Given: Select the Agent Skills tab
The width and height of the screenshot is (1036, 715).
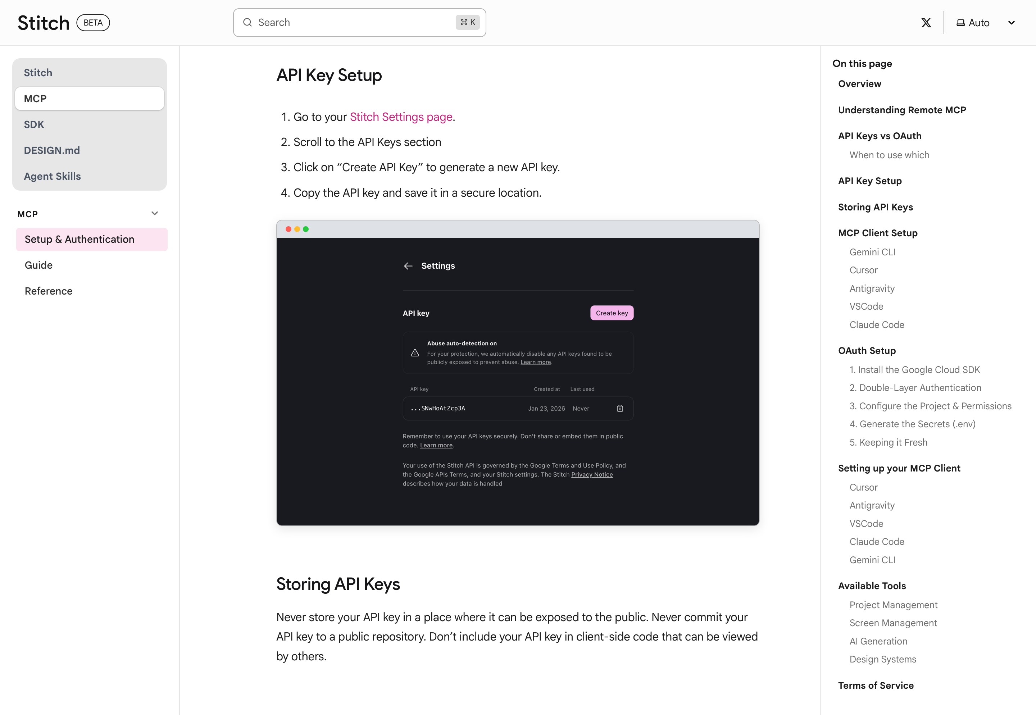Looking at the screenshot, I should [90, 177].
